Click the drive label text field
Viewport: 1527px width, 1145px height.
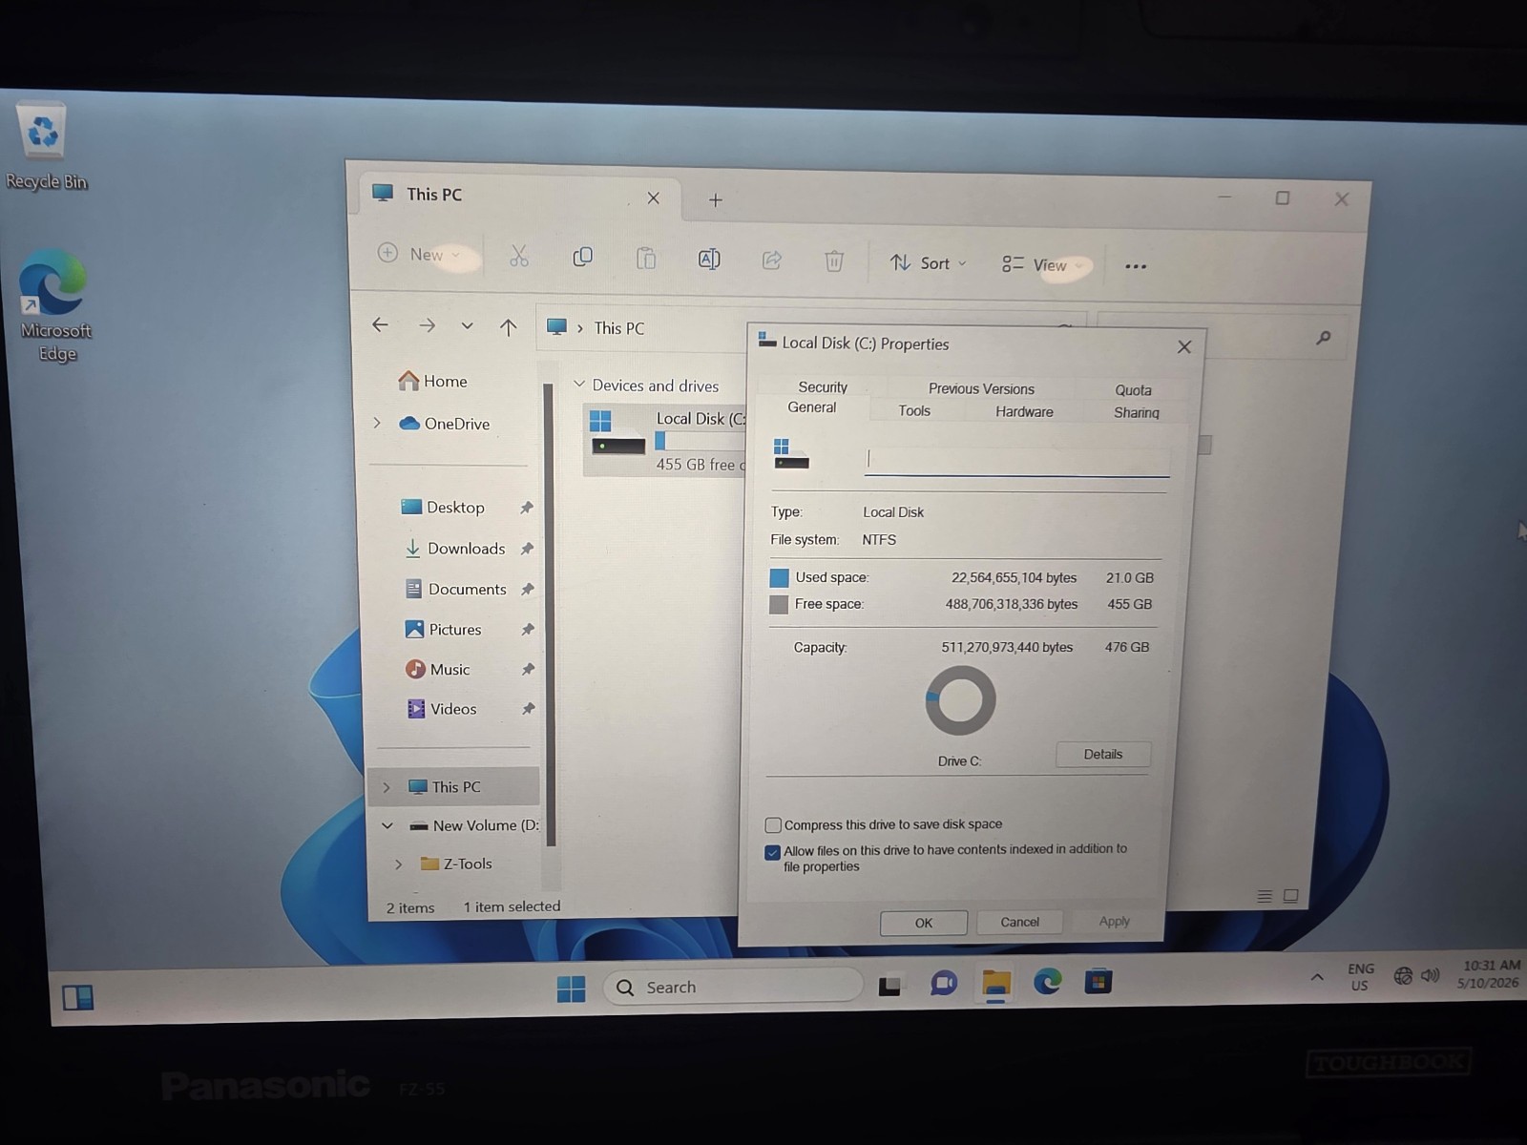tap(1016, 461)
